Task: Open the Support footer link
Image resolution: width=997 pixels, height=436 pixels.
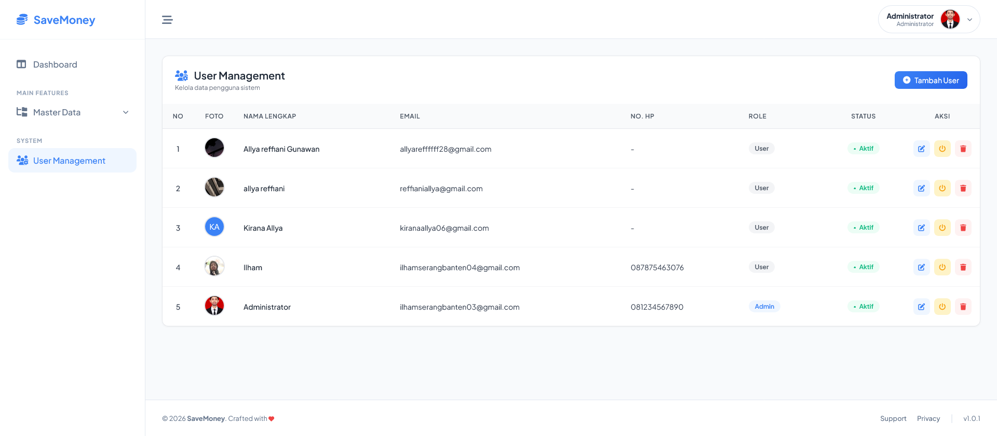Action: click(893, 419)
